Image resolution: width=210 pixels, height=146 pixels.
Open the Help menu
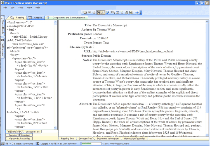(x=38, y=8)
